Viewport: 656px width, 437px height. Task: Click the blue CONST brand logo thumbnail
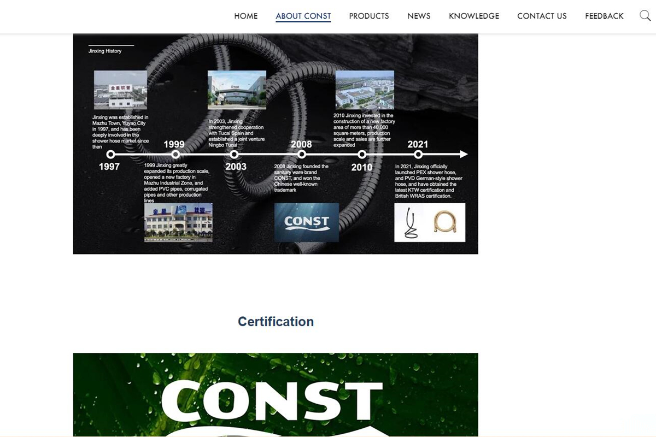pyautogui.click(x=307, y=222)
